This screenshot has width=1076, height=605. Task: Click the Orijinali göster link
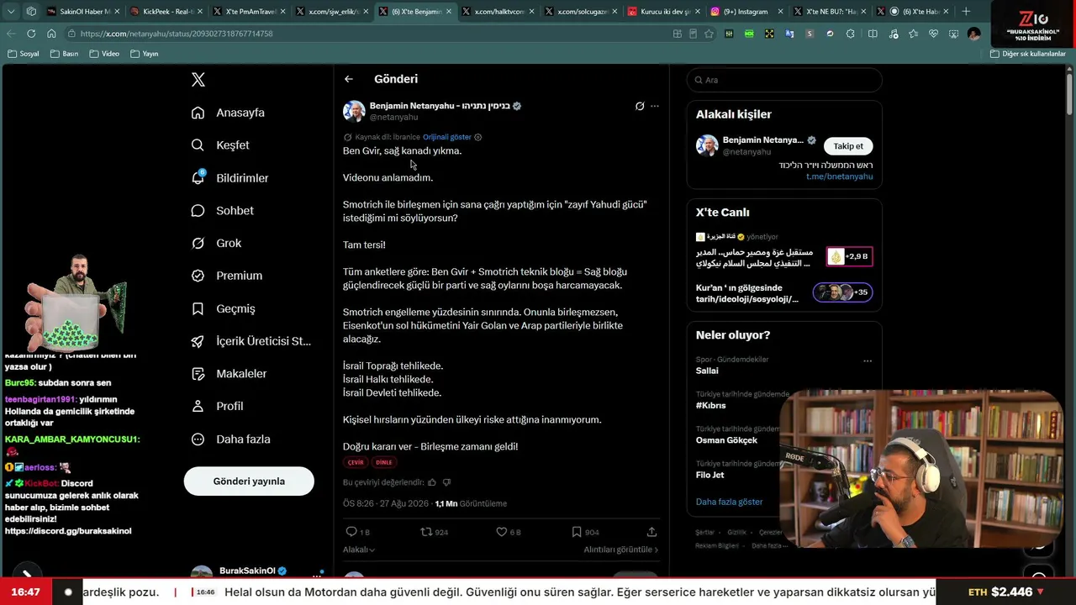(x=447, y=137)
